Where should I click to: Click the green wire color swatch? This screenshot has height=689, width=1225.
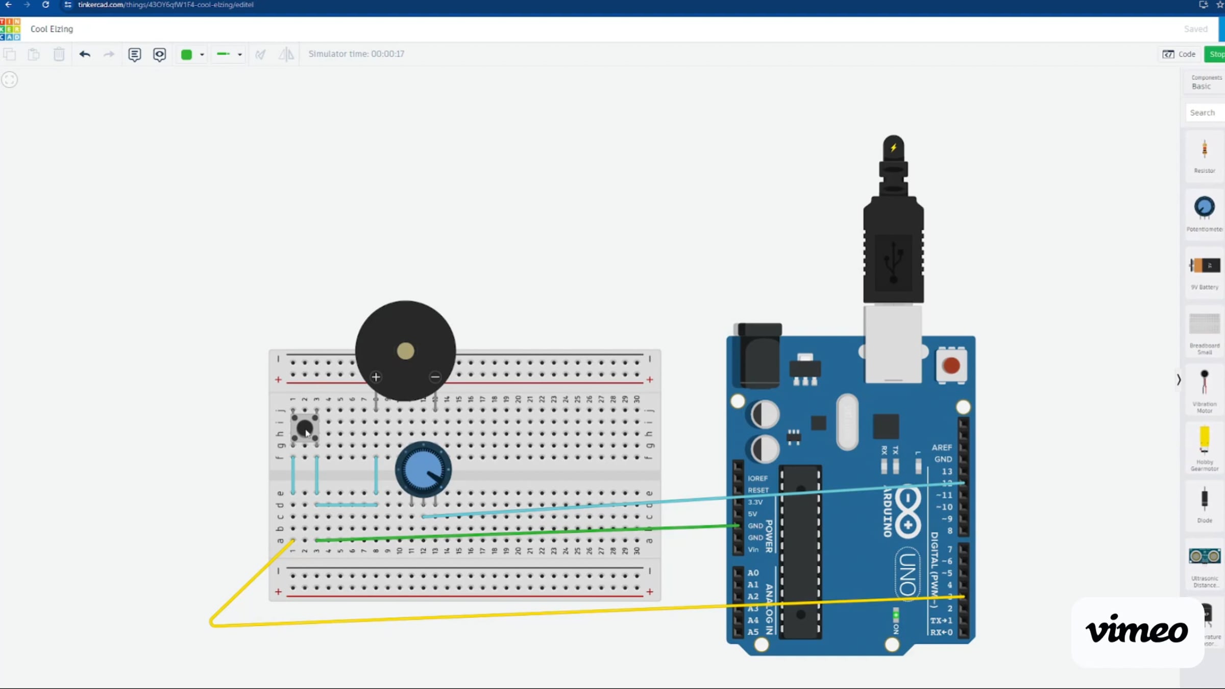click(186, 55)
